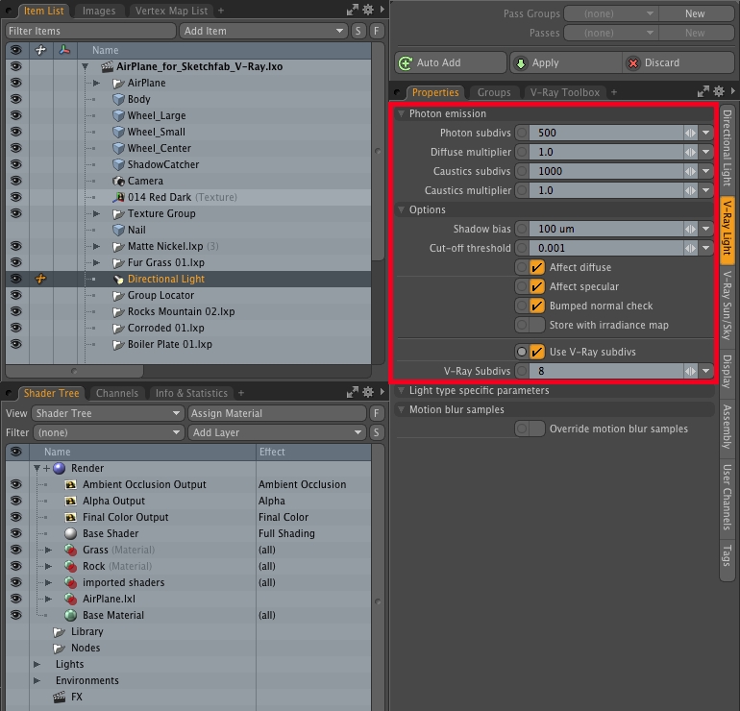Hide the Body item with eye icon

(x=16, y=99)
